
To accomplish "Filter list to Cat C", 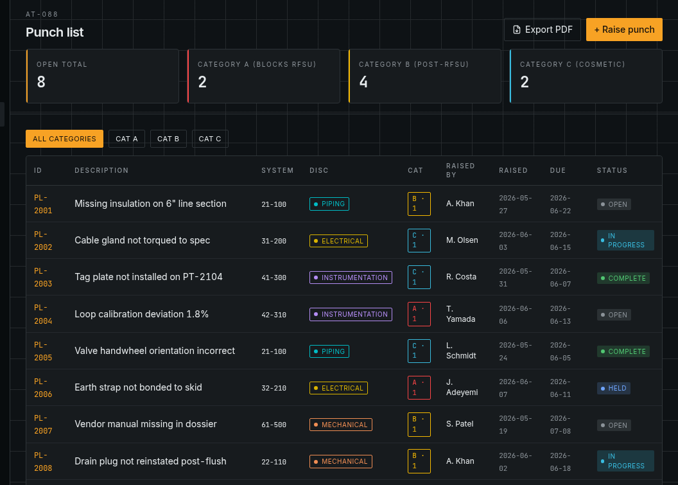I will (x=210, y=139).
